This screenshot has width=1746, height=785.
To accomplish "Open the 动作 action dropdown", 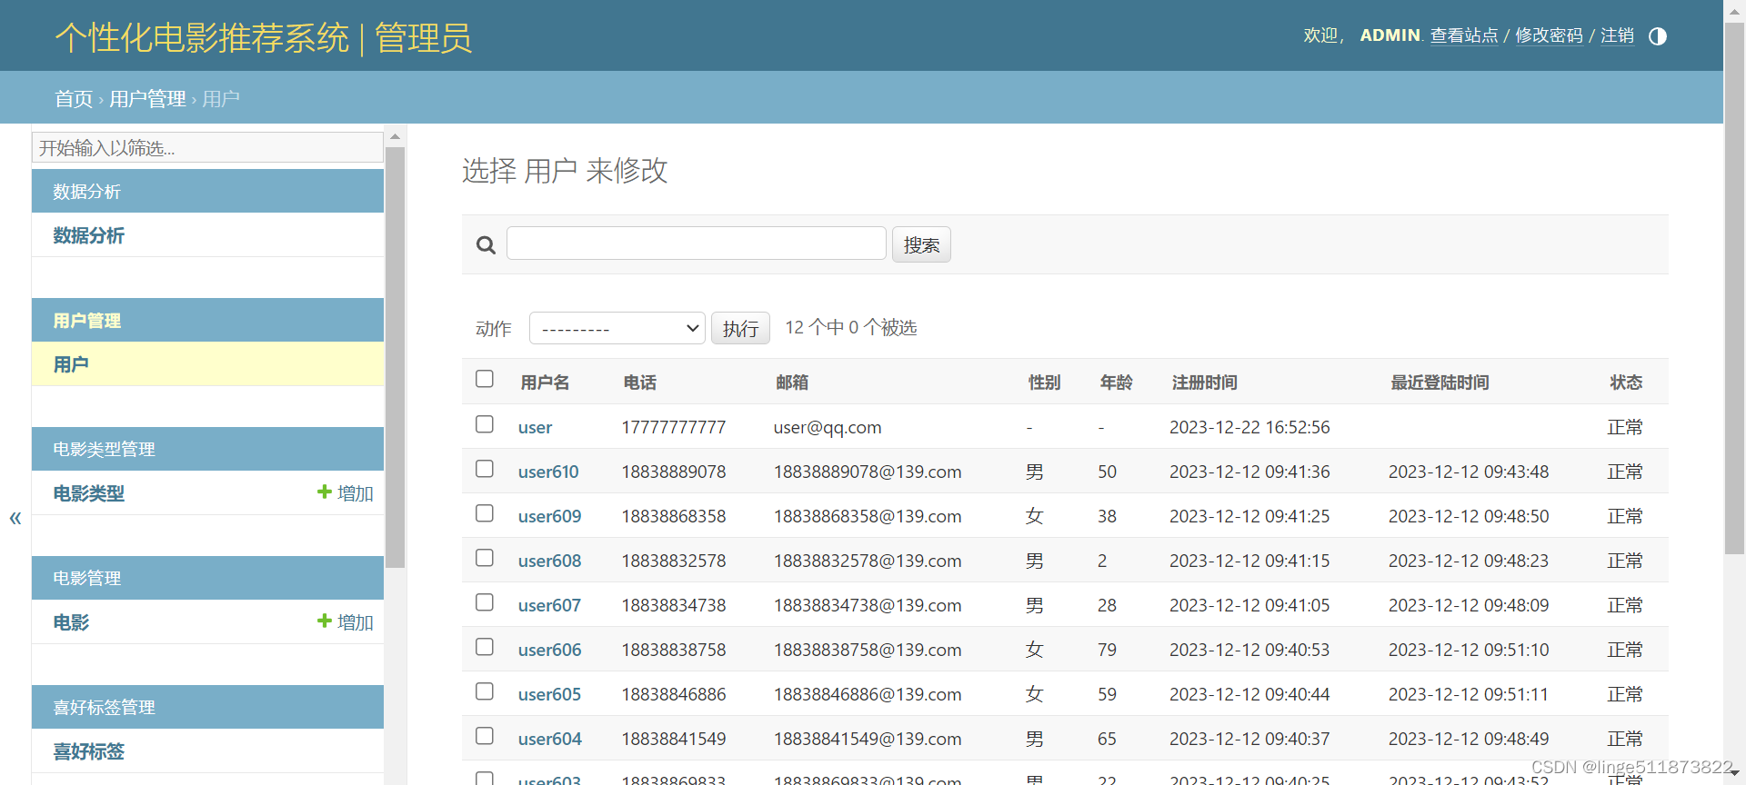I will [617, 328].
